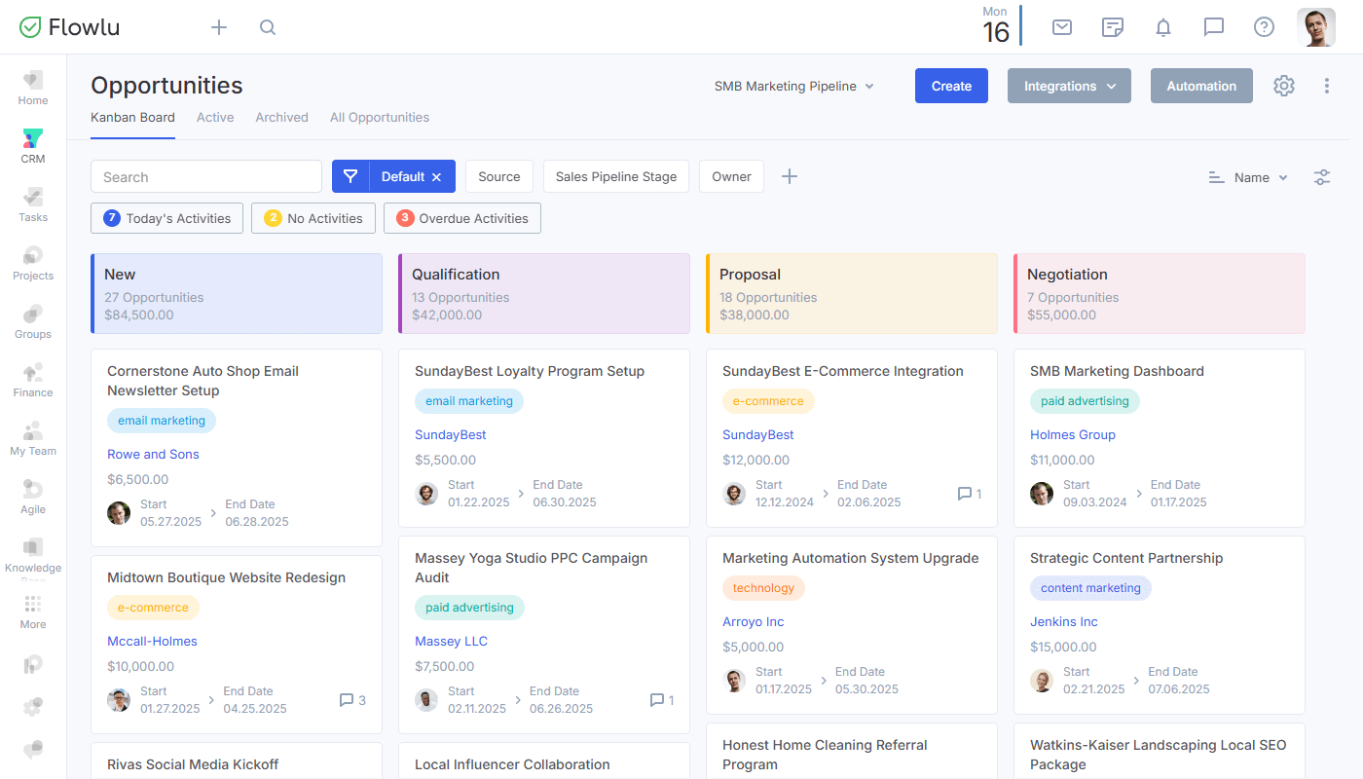Expand the Integrations dropdown

1069,86
